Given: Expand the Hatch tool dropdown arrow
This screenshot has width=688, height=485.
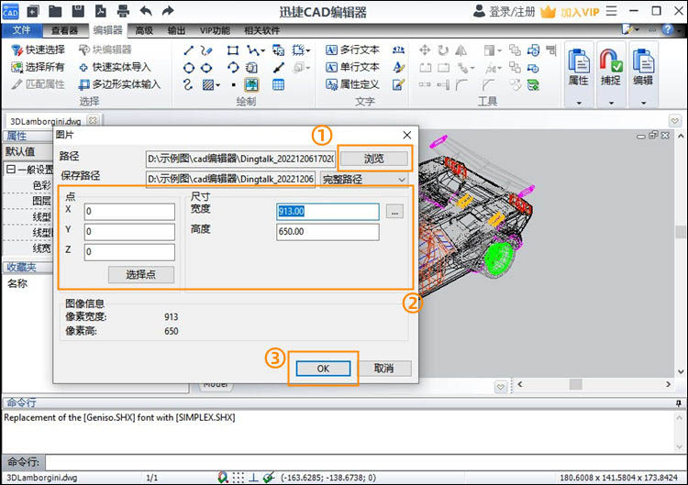Looking at the screenshot, I should pos(218,85).
